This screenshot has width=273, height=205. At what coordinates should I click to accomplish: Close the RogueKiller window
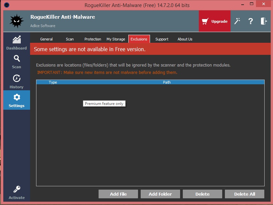(x=263, y=4)
